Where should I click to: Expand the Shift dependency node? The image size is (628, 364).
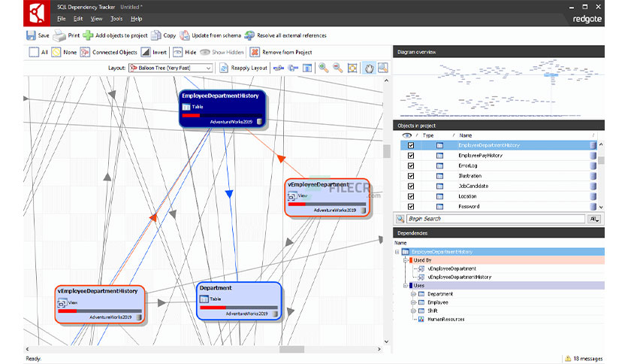413,311
